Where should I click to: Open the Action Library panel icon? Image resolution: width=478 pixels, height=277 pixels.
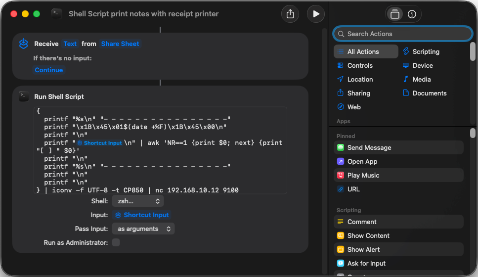click(x=394, y=14)
